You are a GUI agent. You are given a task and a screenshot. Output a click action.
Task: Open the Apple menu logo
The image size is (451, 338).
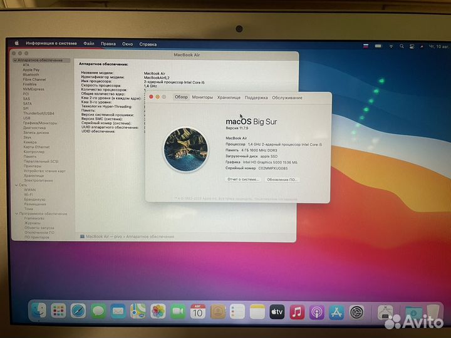click(17, 43)
